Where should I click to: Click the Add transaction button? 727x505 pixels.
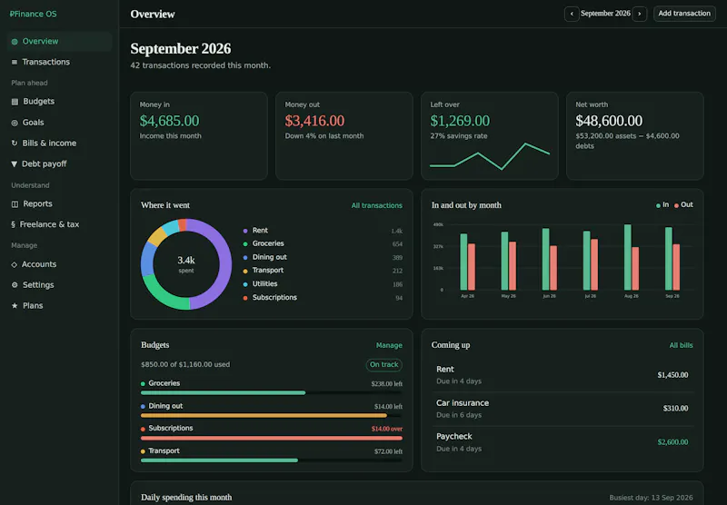[684, 14]
